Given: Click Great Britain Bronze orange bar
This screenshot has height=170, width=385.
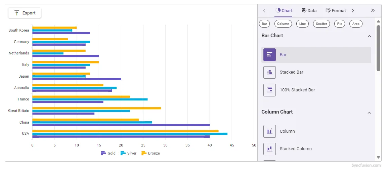Looking at the screenshot, I should click(96, 108).
